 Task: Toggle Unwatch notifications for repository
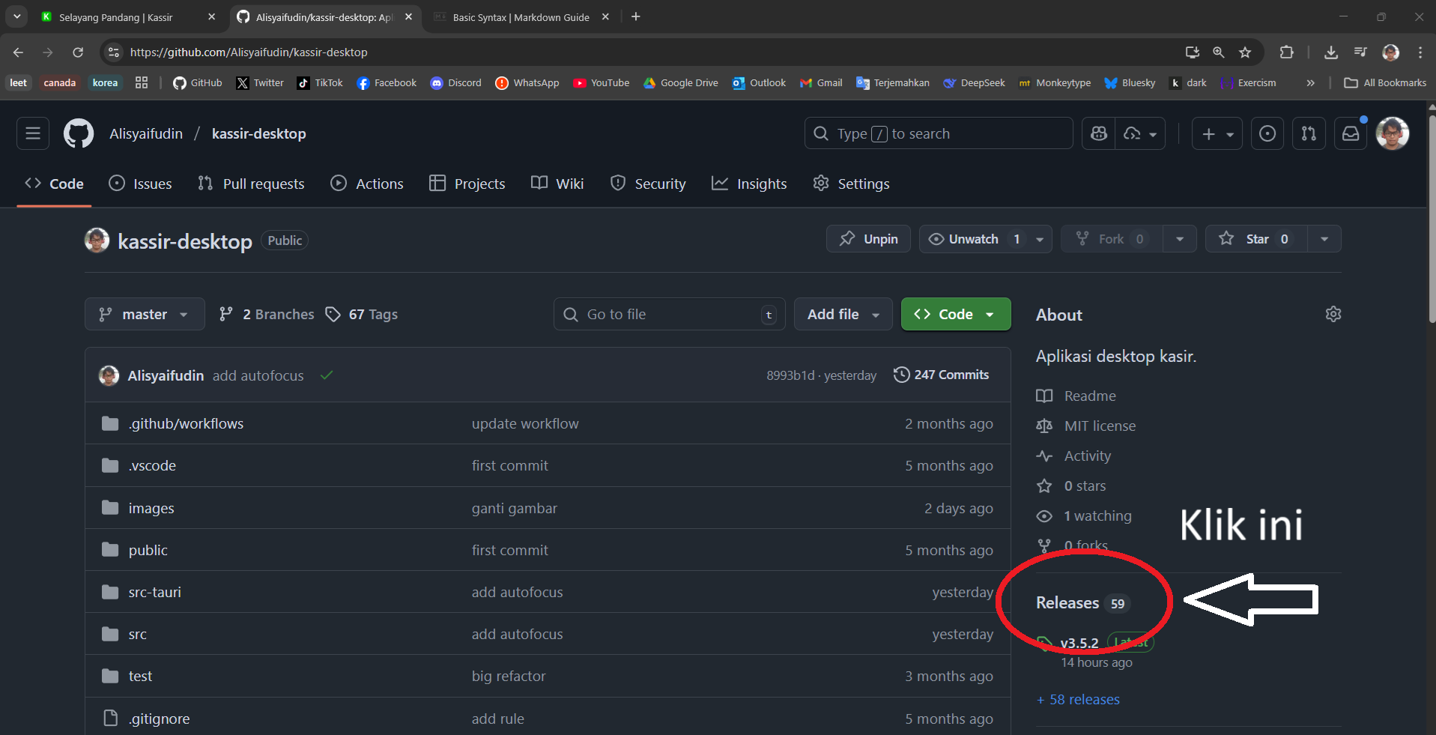point(973,239)
